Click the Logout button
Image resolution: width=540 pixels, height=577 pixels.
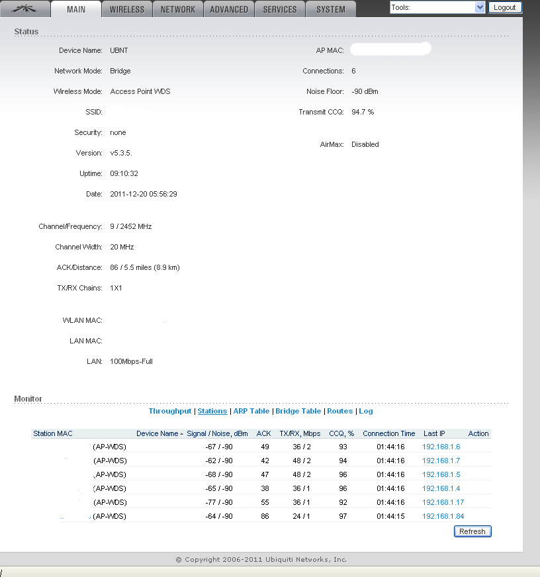coord(505,7)
